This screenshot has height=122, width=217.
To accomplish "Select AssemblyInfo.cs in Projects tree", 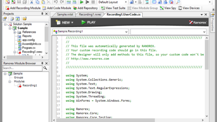I will click(32, 44).
